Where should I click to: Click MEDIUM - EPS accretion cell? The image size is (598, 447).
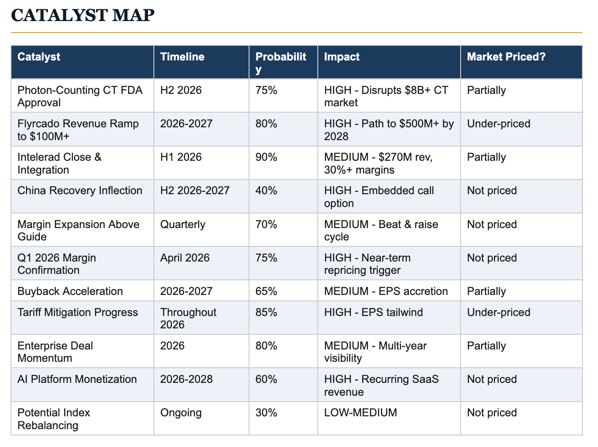[x=389, y=290]
